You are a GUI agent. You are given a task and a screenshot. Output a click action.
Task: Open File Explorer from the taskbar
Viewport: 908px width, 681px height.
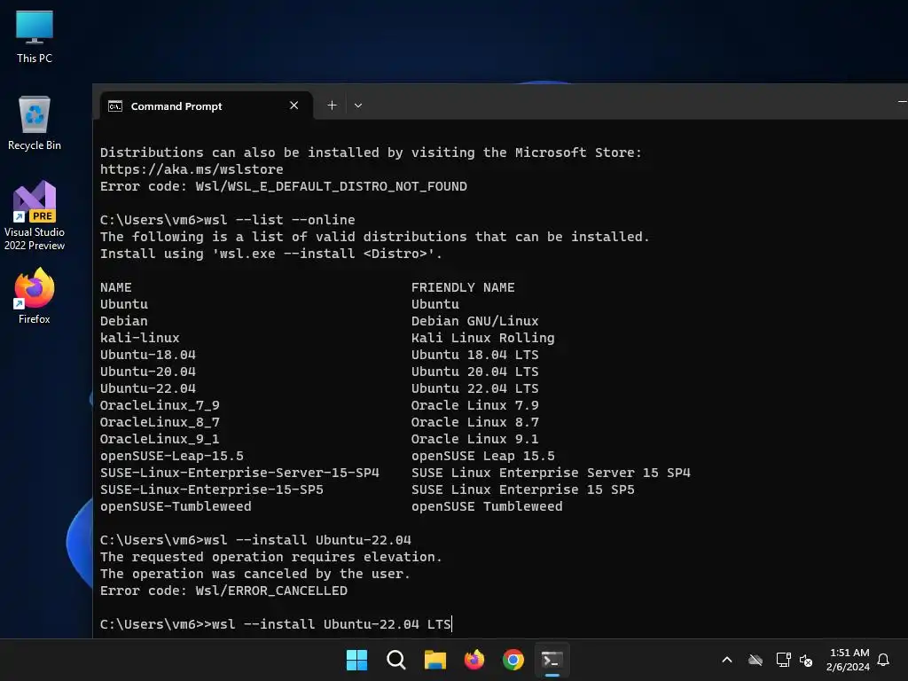tap(434, 660)
